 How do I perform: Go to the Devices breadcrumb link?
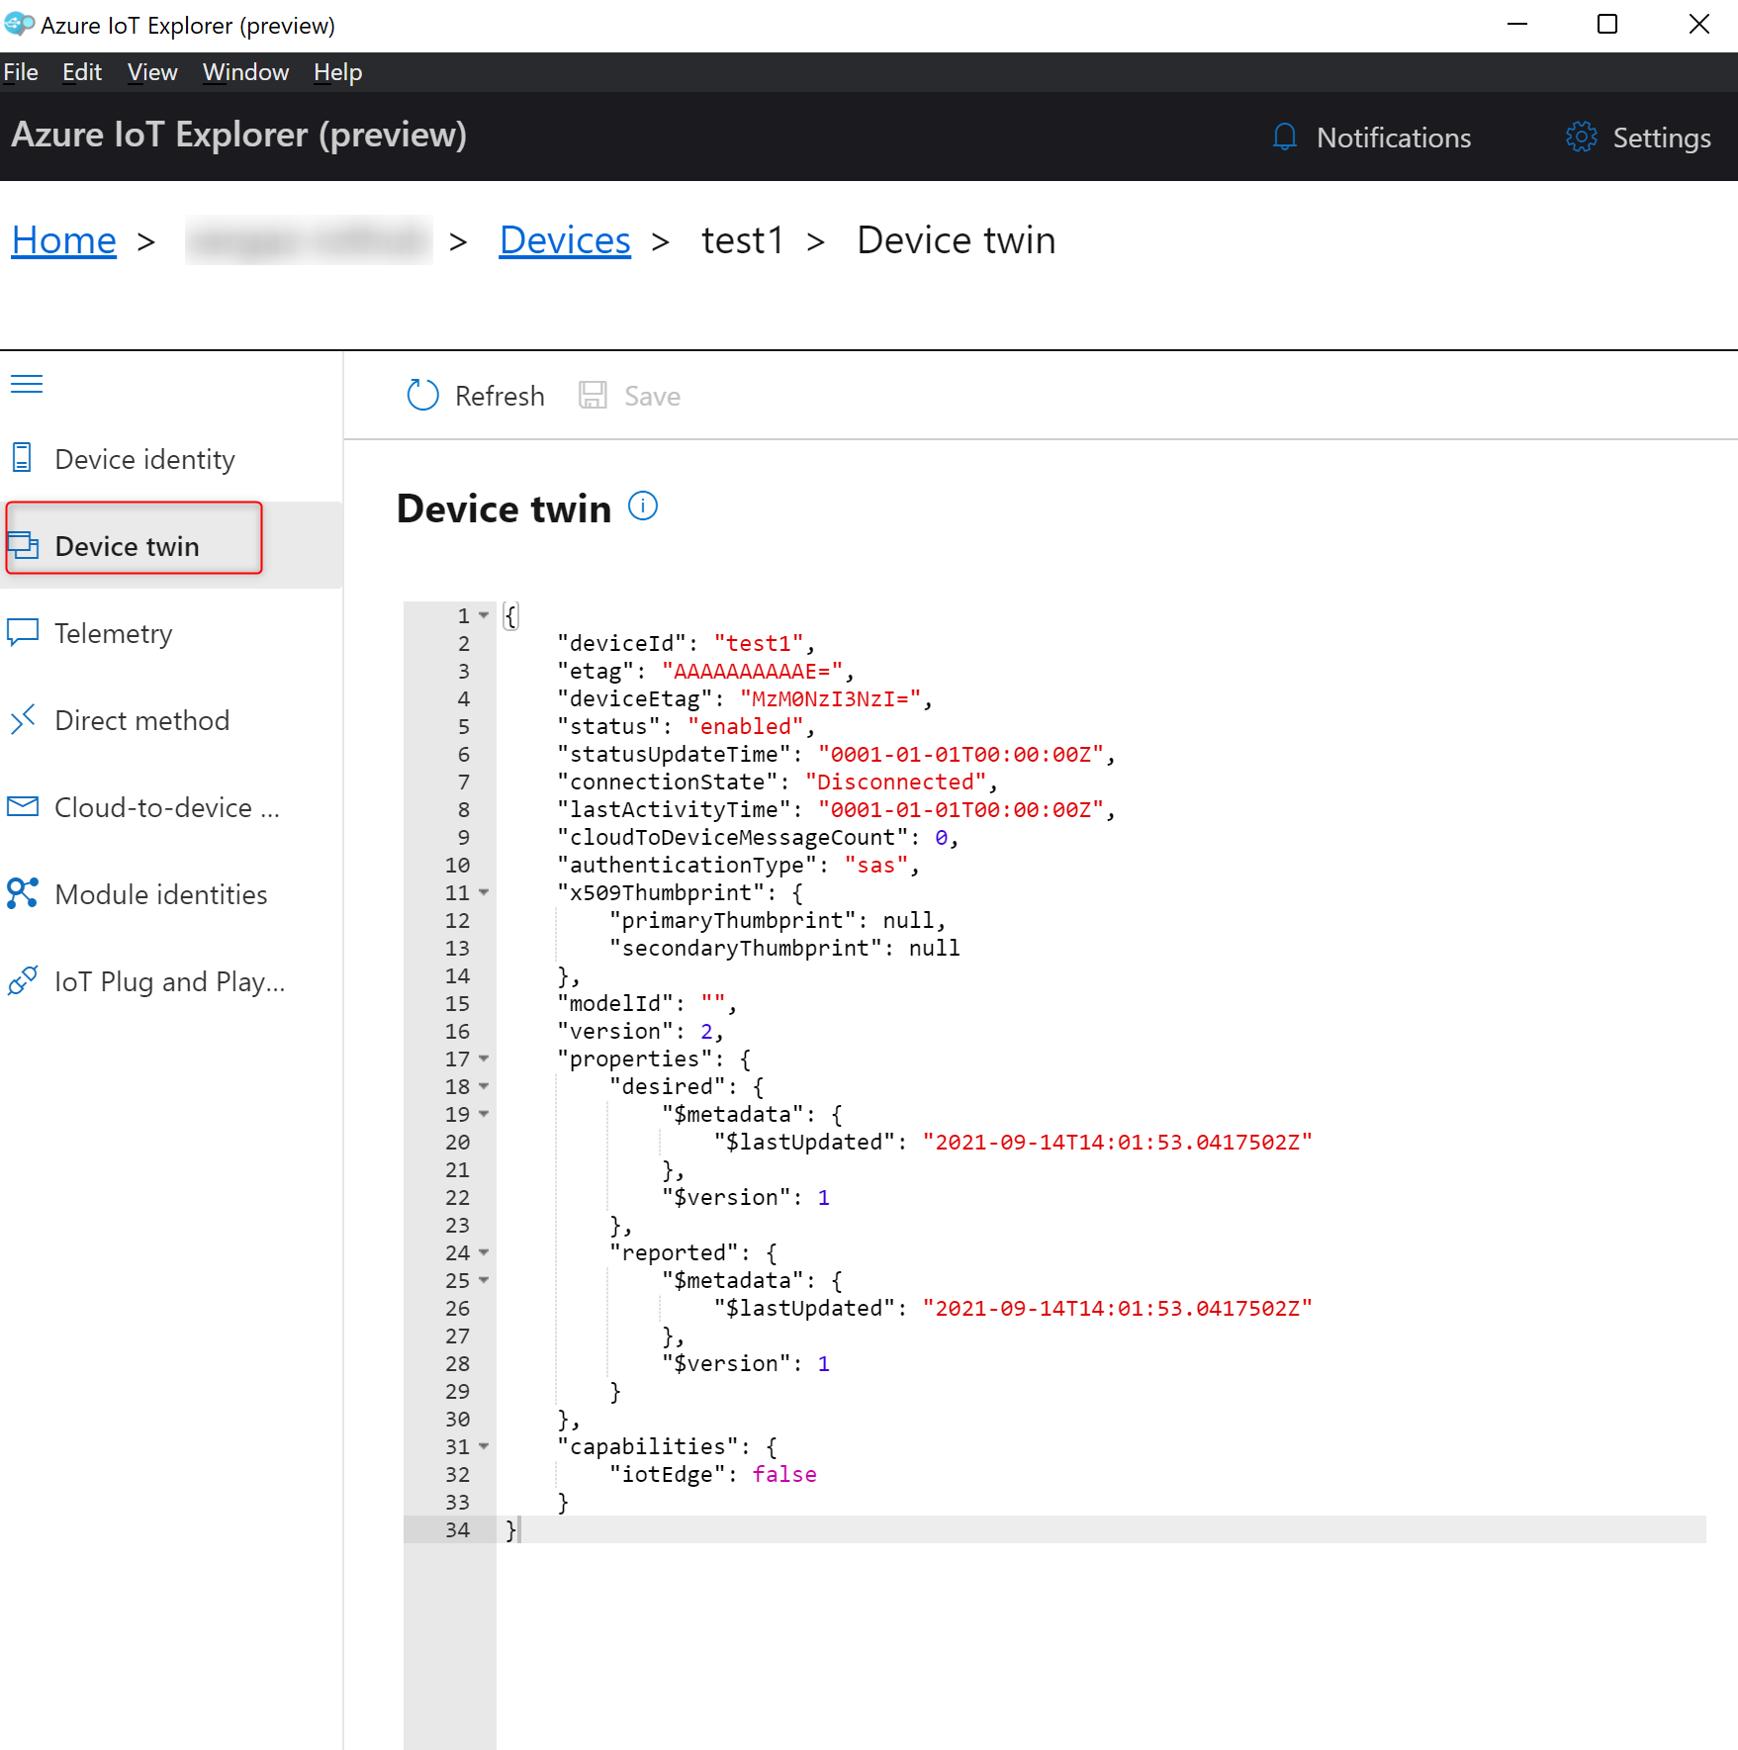[565, 239]
